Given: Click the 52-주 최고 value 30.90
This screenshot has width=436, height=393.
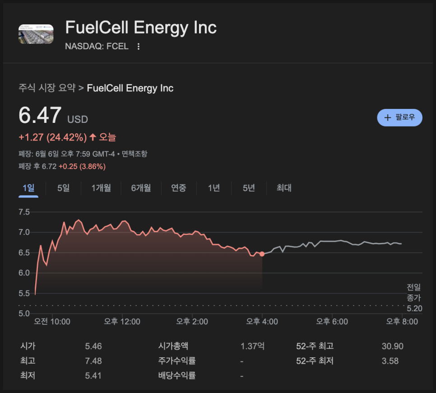Looking at the screenshot, I should point(392,346).
